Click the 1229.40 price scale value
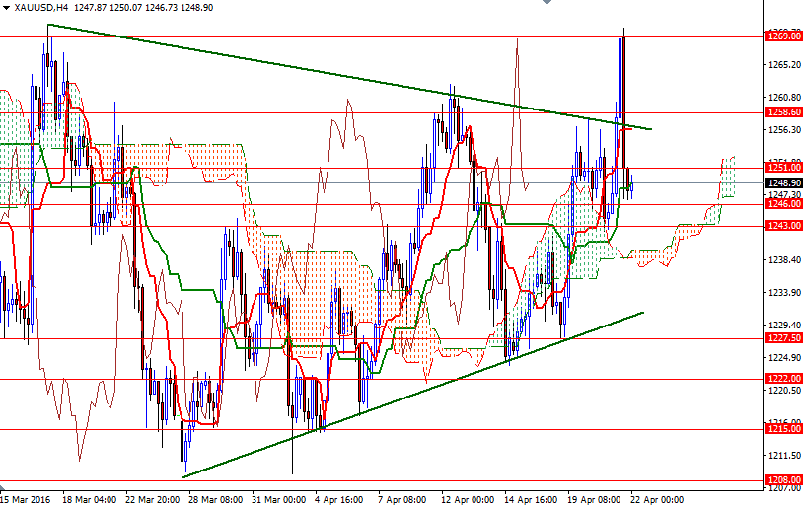The image size is (803, 507). pos(784,326)
